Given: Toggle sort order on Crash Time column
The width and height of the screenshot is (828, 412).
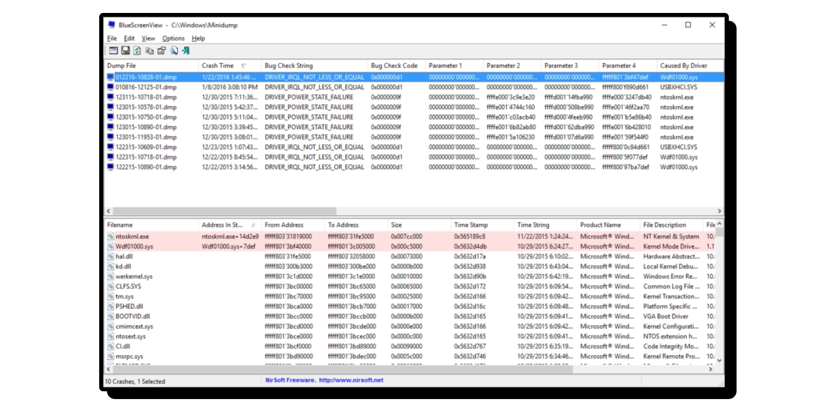Looking at the screenshot, I should point(218,66).
